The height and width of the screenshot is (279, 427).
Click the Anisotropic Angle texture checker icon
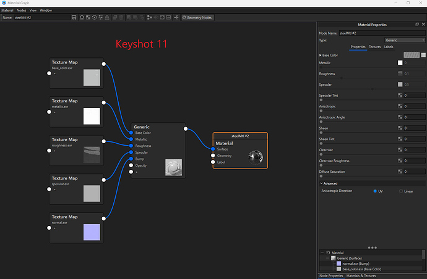[x=400, y=117]
